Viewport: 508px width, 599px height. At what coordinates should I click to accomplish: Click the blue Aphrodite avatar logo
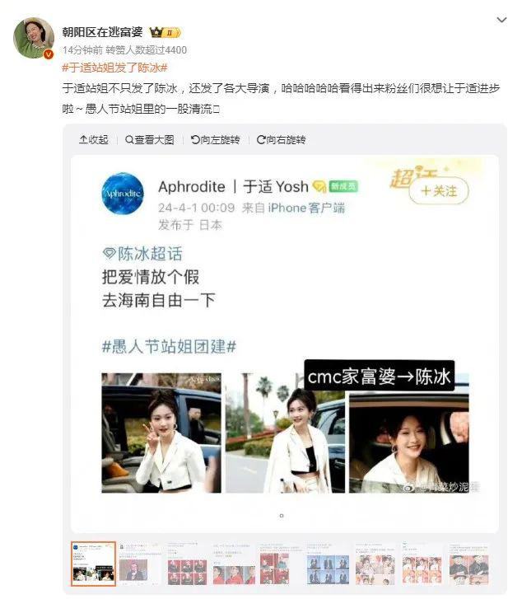pos(123,194)
